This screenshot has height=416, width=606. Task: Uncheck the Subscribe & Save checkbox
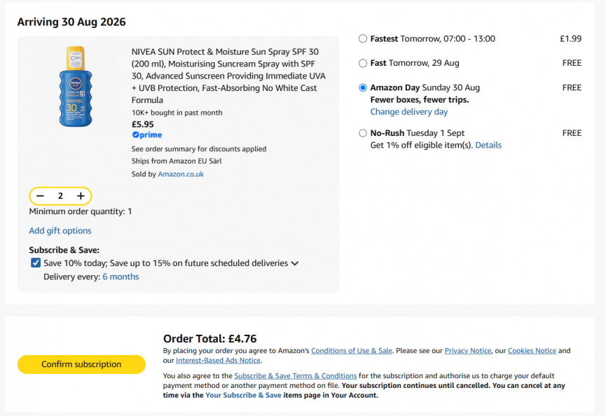(36, 263)
